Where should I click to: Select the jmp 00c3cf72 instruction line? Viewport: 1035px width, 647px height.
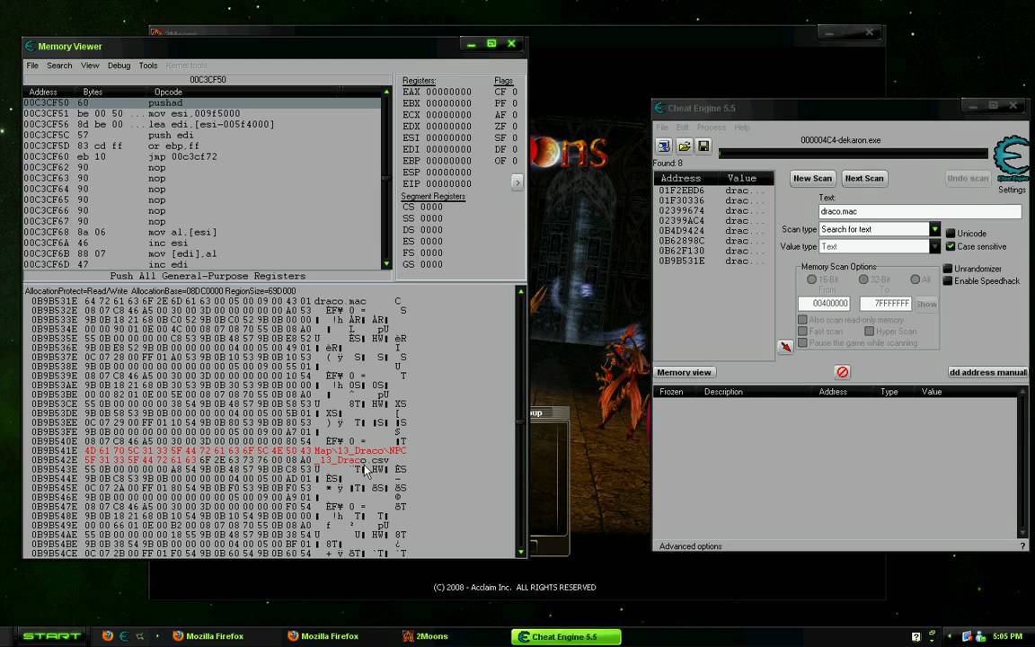(x=202, y=156)
